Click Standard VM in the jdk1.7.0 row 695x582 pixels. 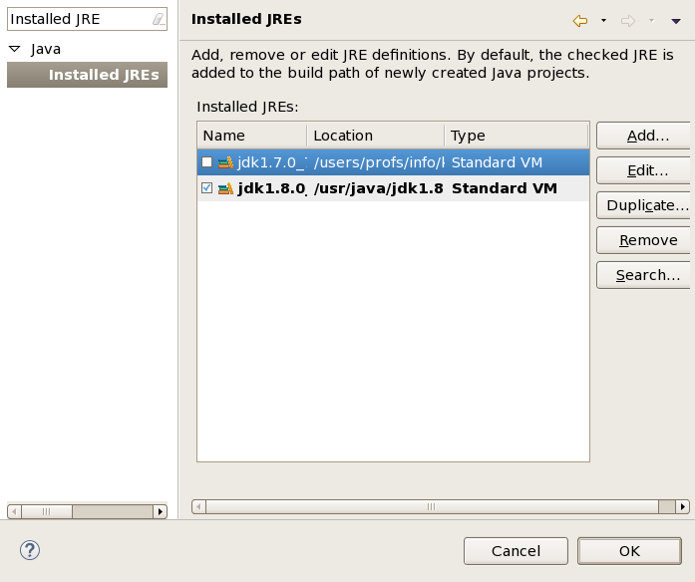tap(497, 162)
